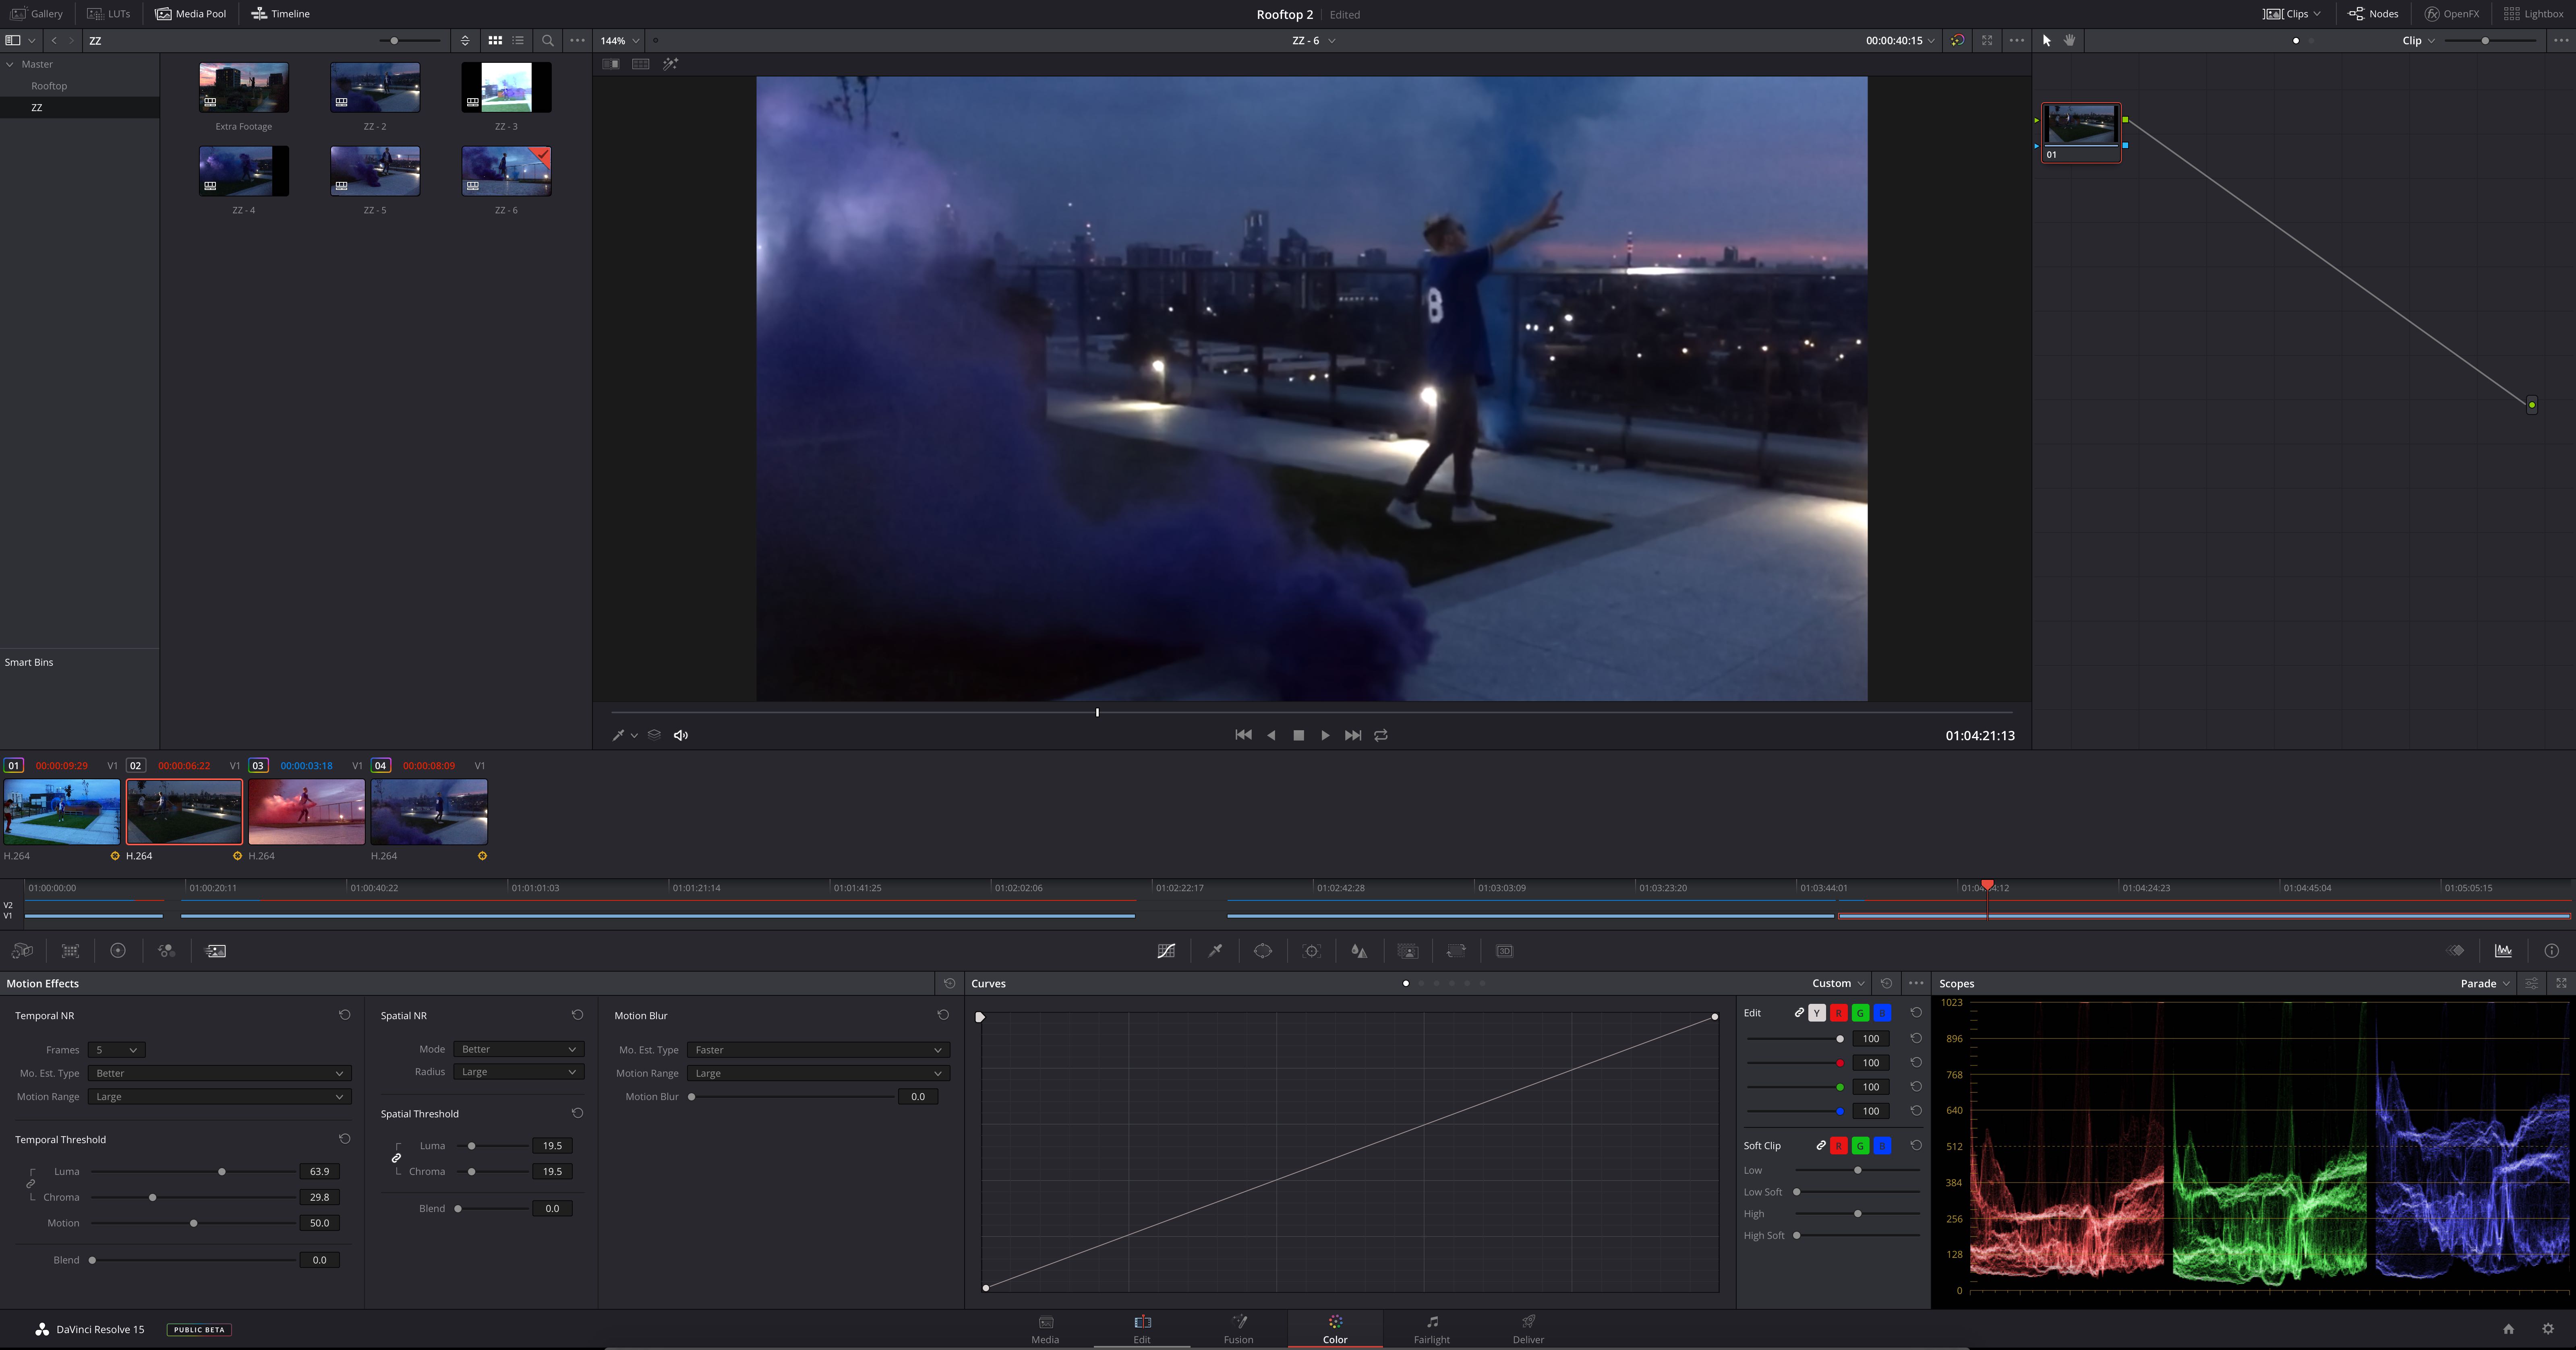The image size is (2576, 1350).
Task: Switch to the Deliver page
Action: click(x=1528, y=1329)
